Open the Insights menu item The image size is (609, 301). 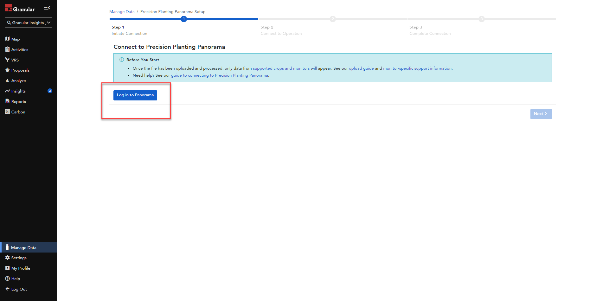tap(29, 91)
